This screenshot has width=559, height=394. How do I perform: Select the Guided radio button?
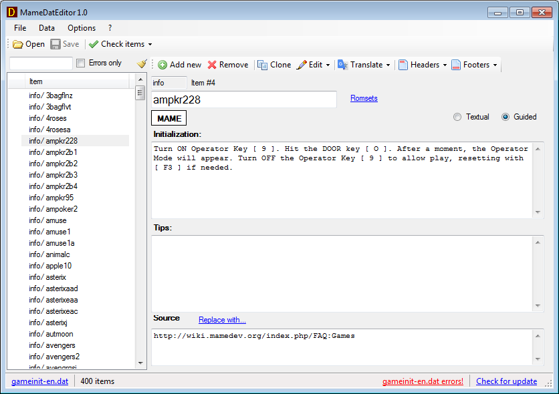[506, 117]
